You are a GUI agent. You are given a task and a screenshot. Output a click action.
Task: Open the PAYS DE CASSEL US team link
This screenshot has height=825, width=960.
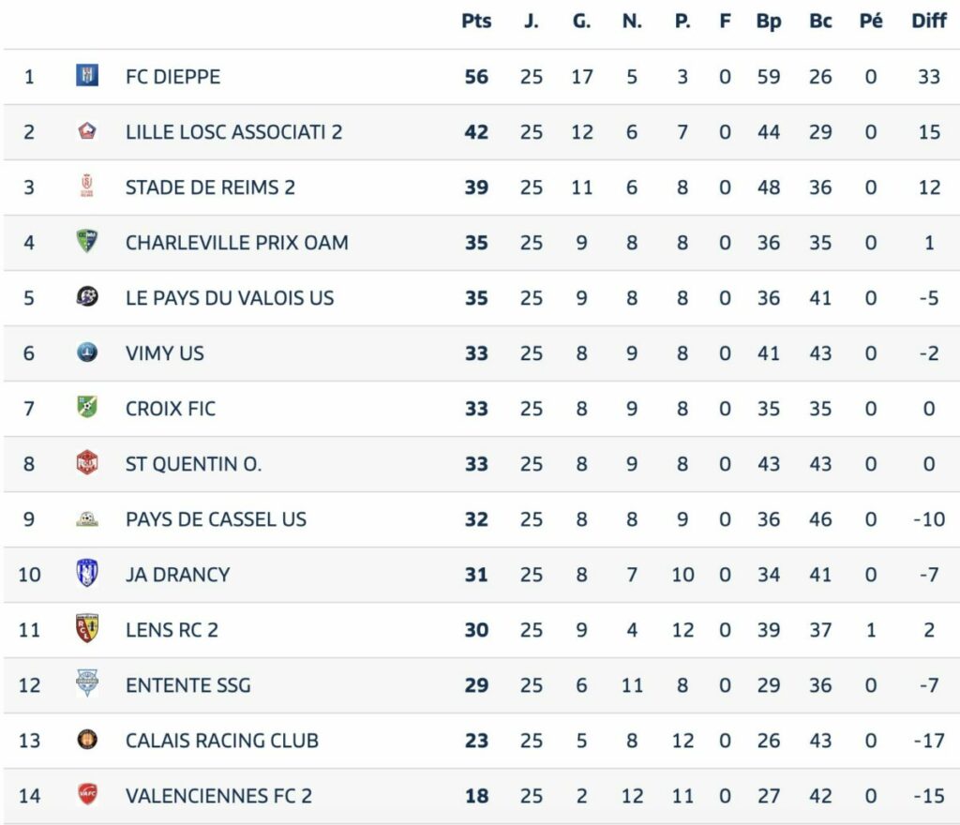click(x=216, y=519)
